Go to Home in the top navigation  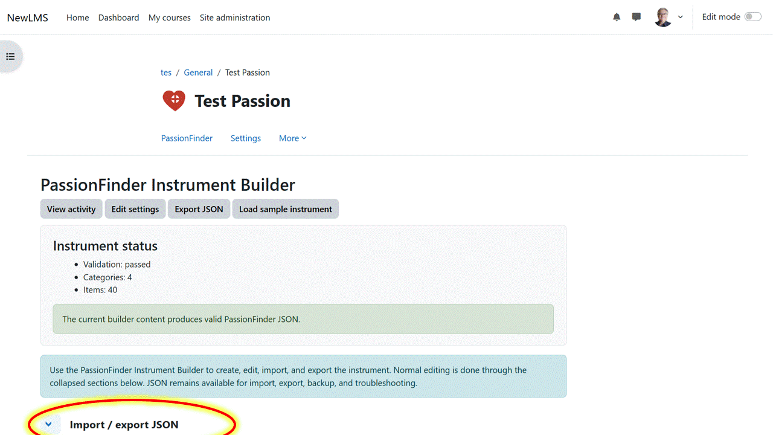(x=77, y=18)
